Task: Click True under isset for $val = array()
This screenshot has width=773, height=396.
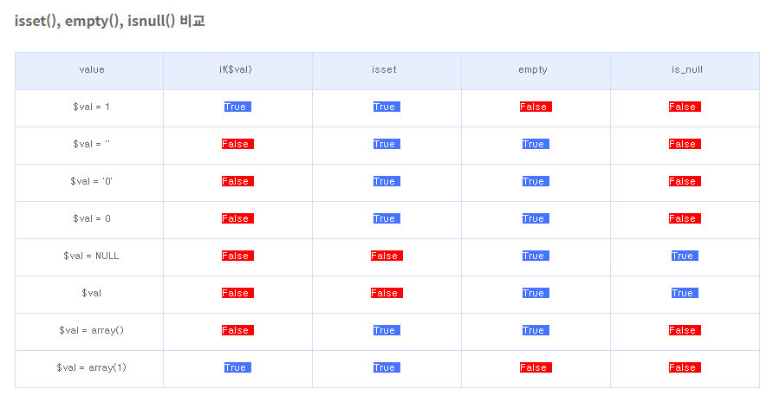Action: click(x=386, y=330)
